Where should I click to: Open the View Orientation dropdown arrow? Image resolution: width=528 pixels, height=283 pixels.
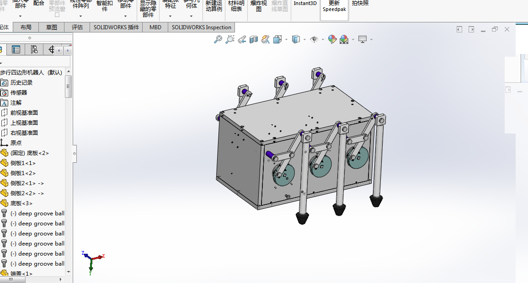click(x=286, y=40)
